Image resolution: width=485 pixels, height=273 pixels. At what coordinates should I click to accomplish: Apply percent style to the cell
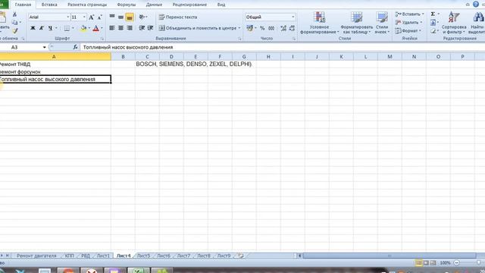coord(262,29)
